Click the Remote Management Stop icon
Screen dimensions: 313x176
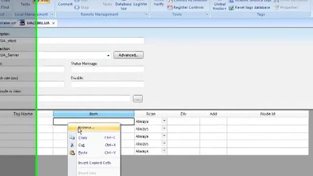(77, 8)
